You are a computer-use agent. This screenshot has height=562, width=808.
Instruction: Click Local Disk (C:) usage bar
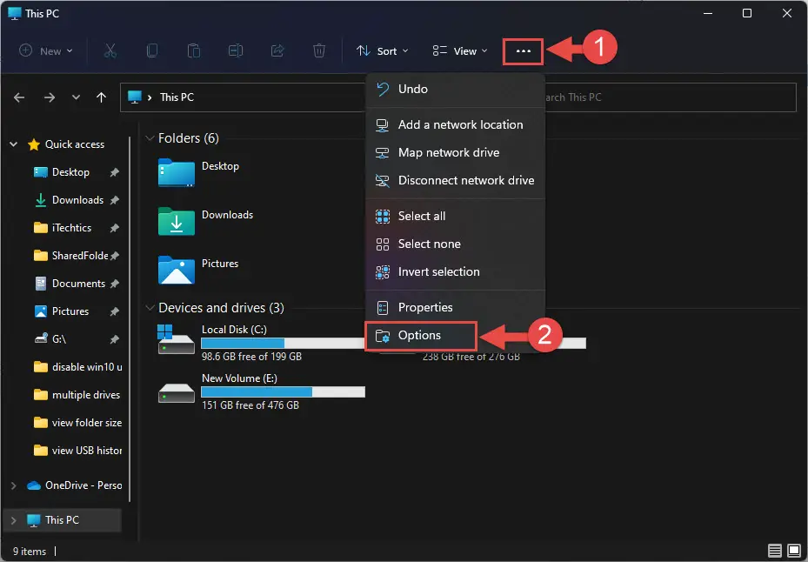click(283, 344)
